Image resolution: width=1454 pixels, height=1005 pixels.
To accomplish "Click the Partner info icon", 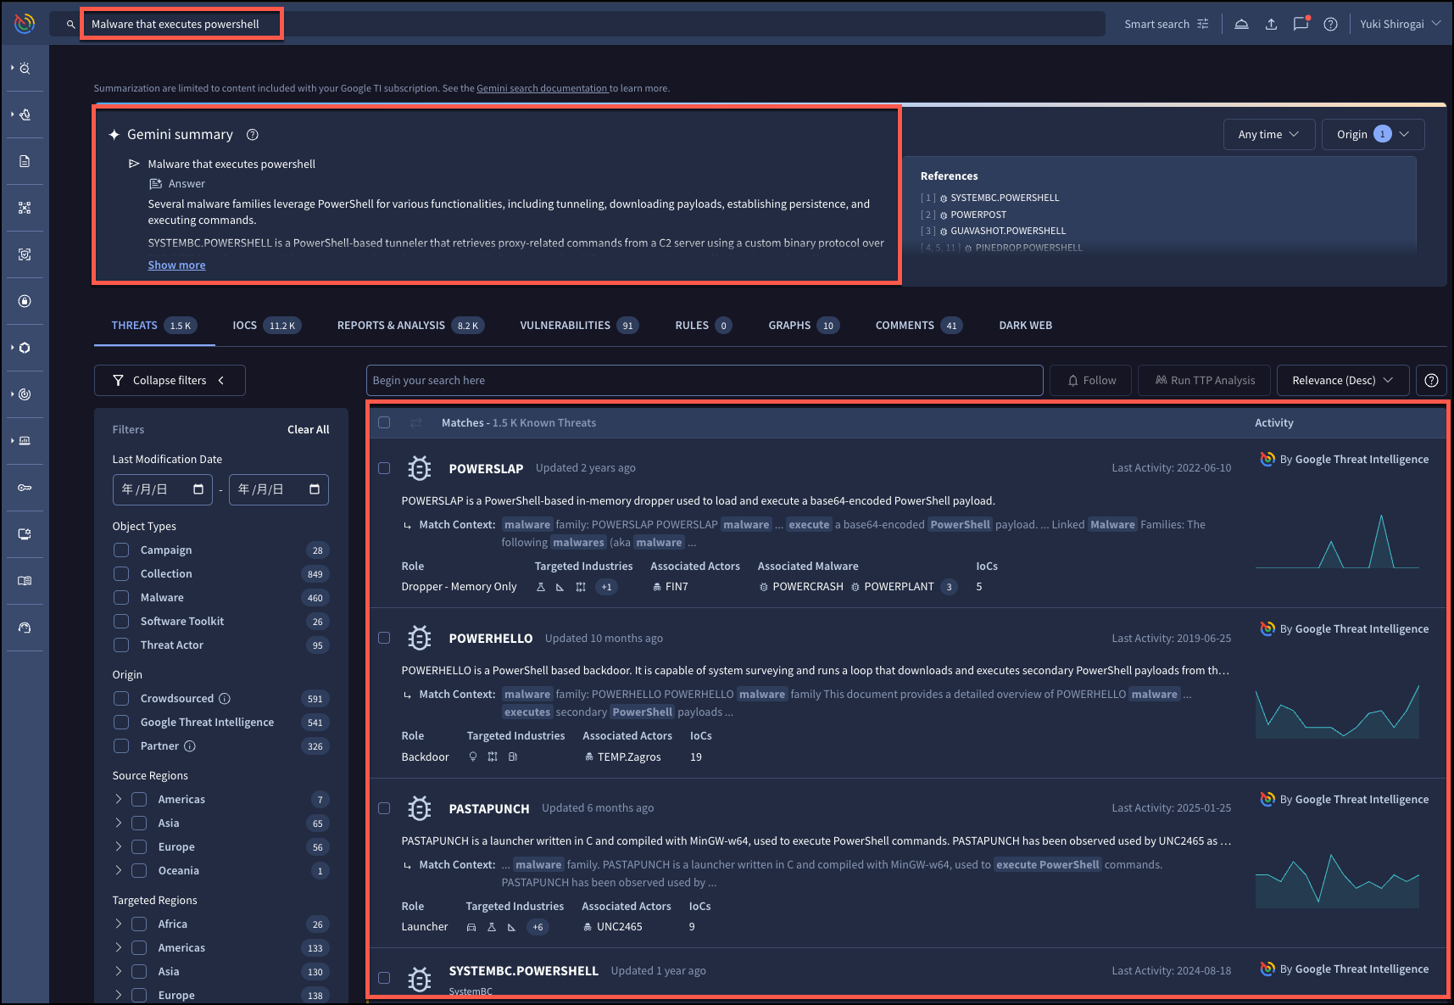I will tap(190, 746).
